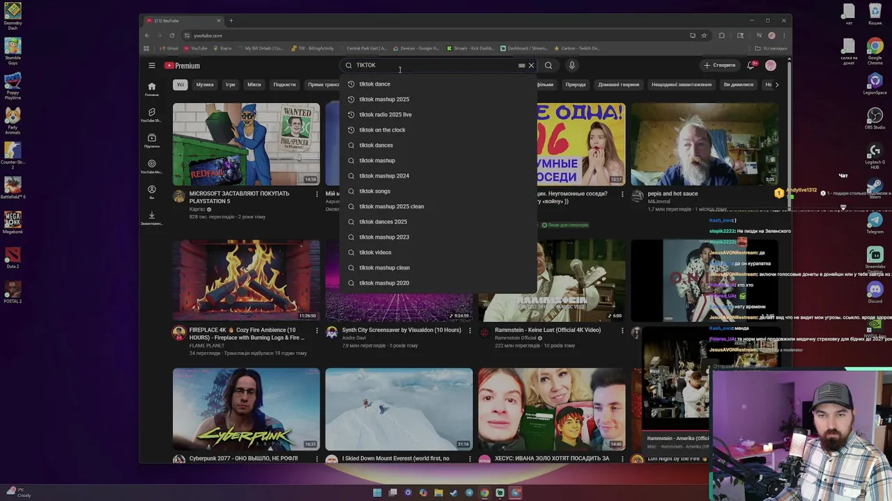Click the Створити create button
Image resolution: width=892 pixels, height=501 pixels.
720,65
